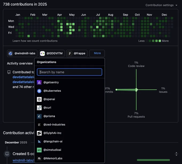Click the GDGVITM logo icon
This screenshot has height=164, width=182.
42,54
